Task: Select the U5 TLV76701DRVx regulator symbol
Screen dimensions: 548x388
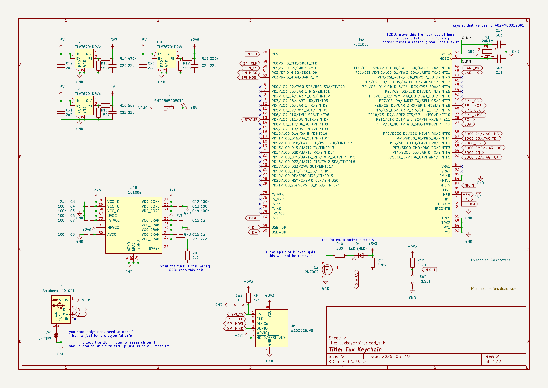Action: [x=84, y=58]
